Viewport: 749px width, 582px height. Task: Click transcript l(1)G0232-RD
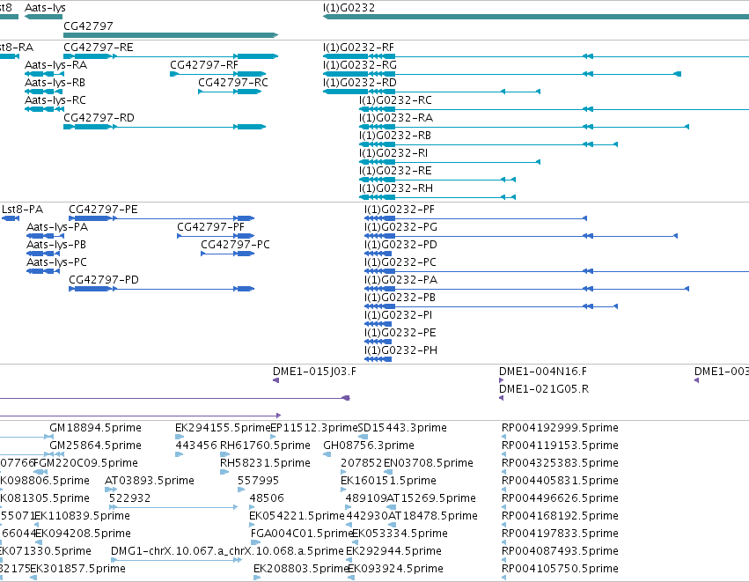coord(360,83)
